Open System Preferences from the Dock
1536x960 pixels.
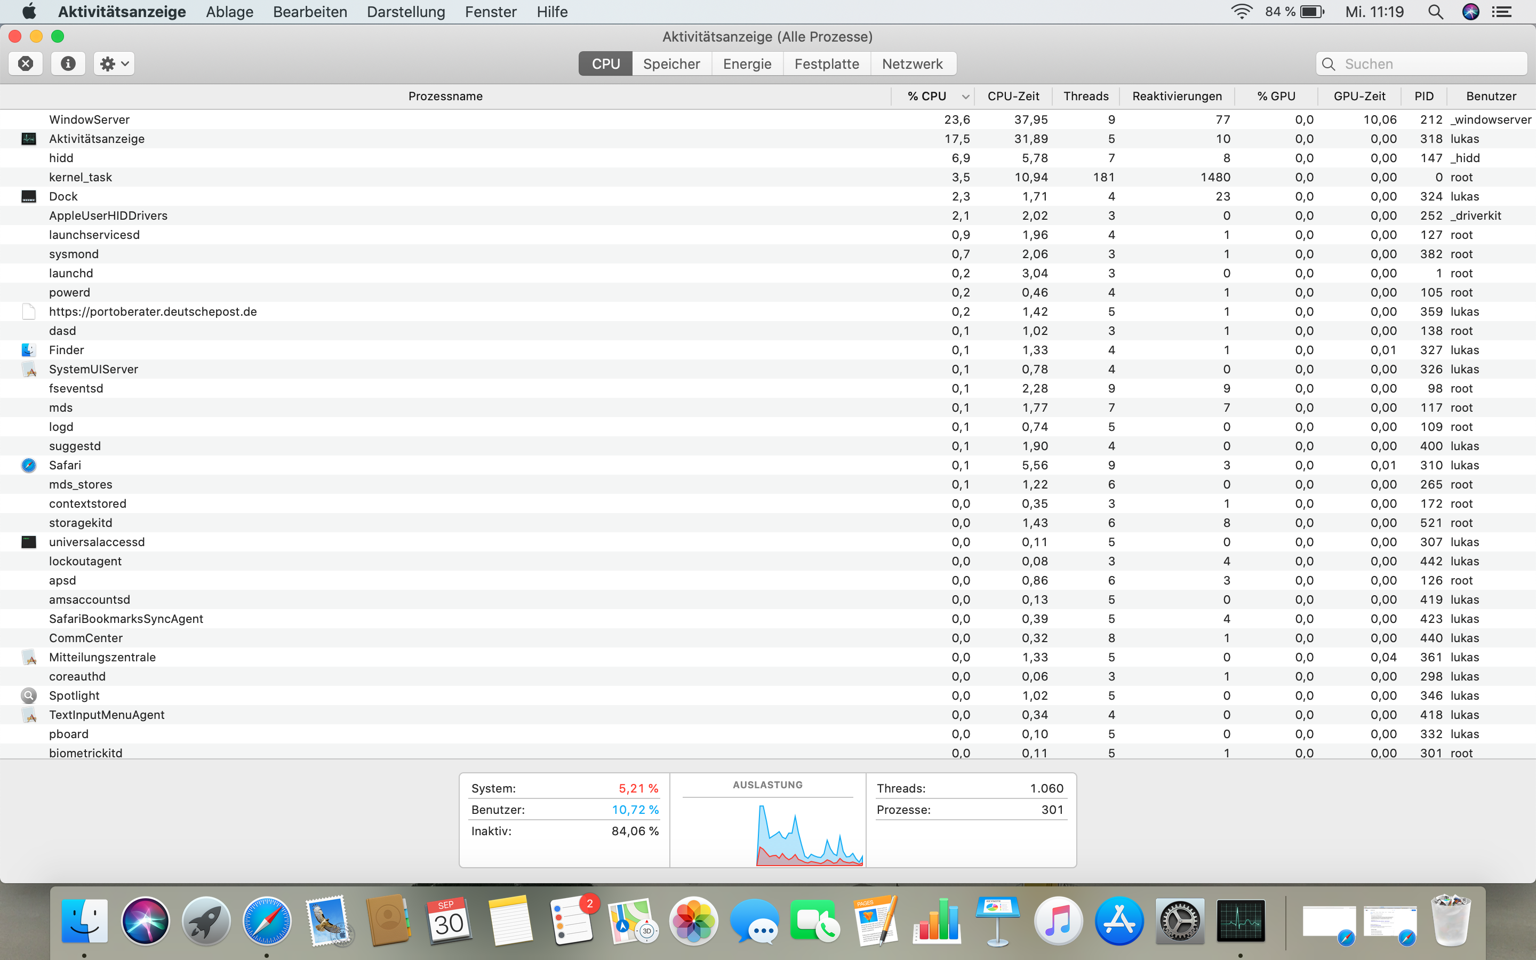point(1179,921)
